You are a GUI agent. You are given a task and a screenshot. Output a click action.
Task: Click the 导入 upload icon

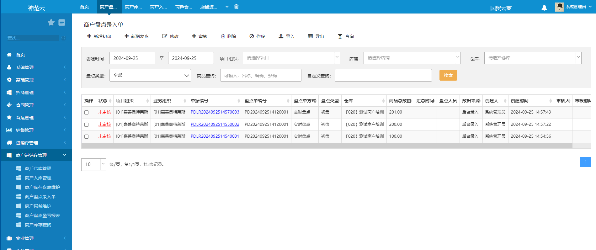pyautogui.click(x=281, y=36)
